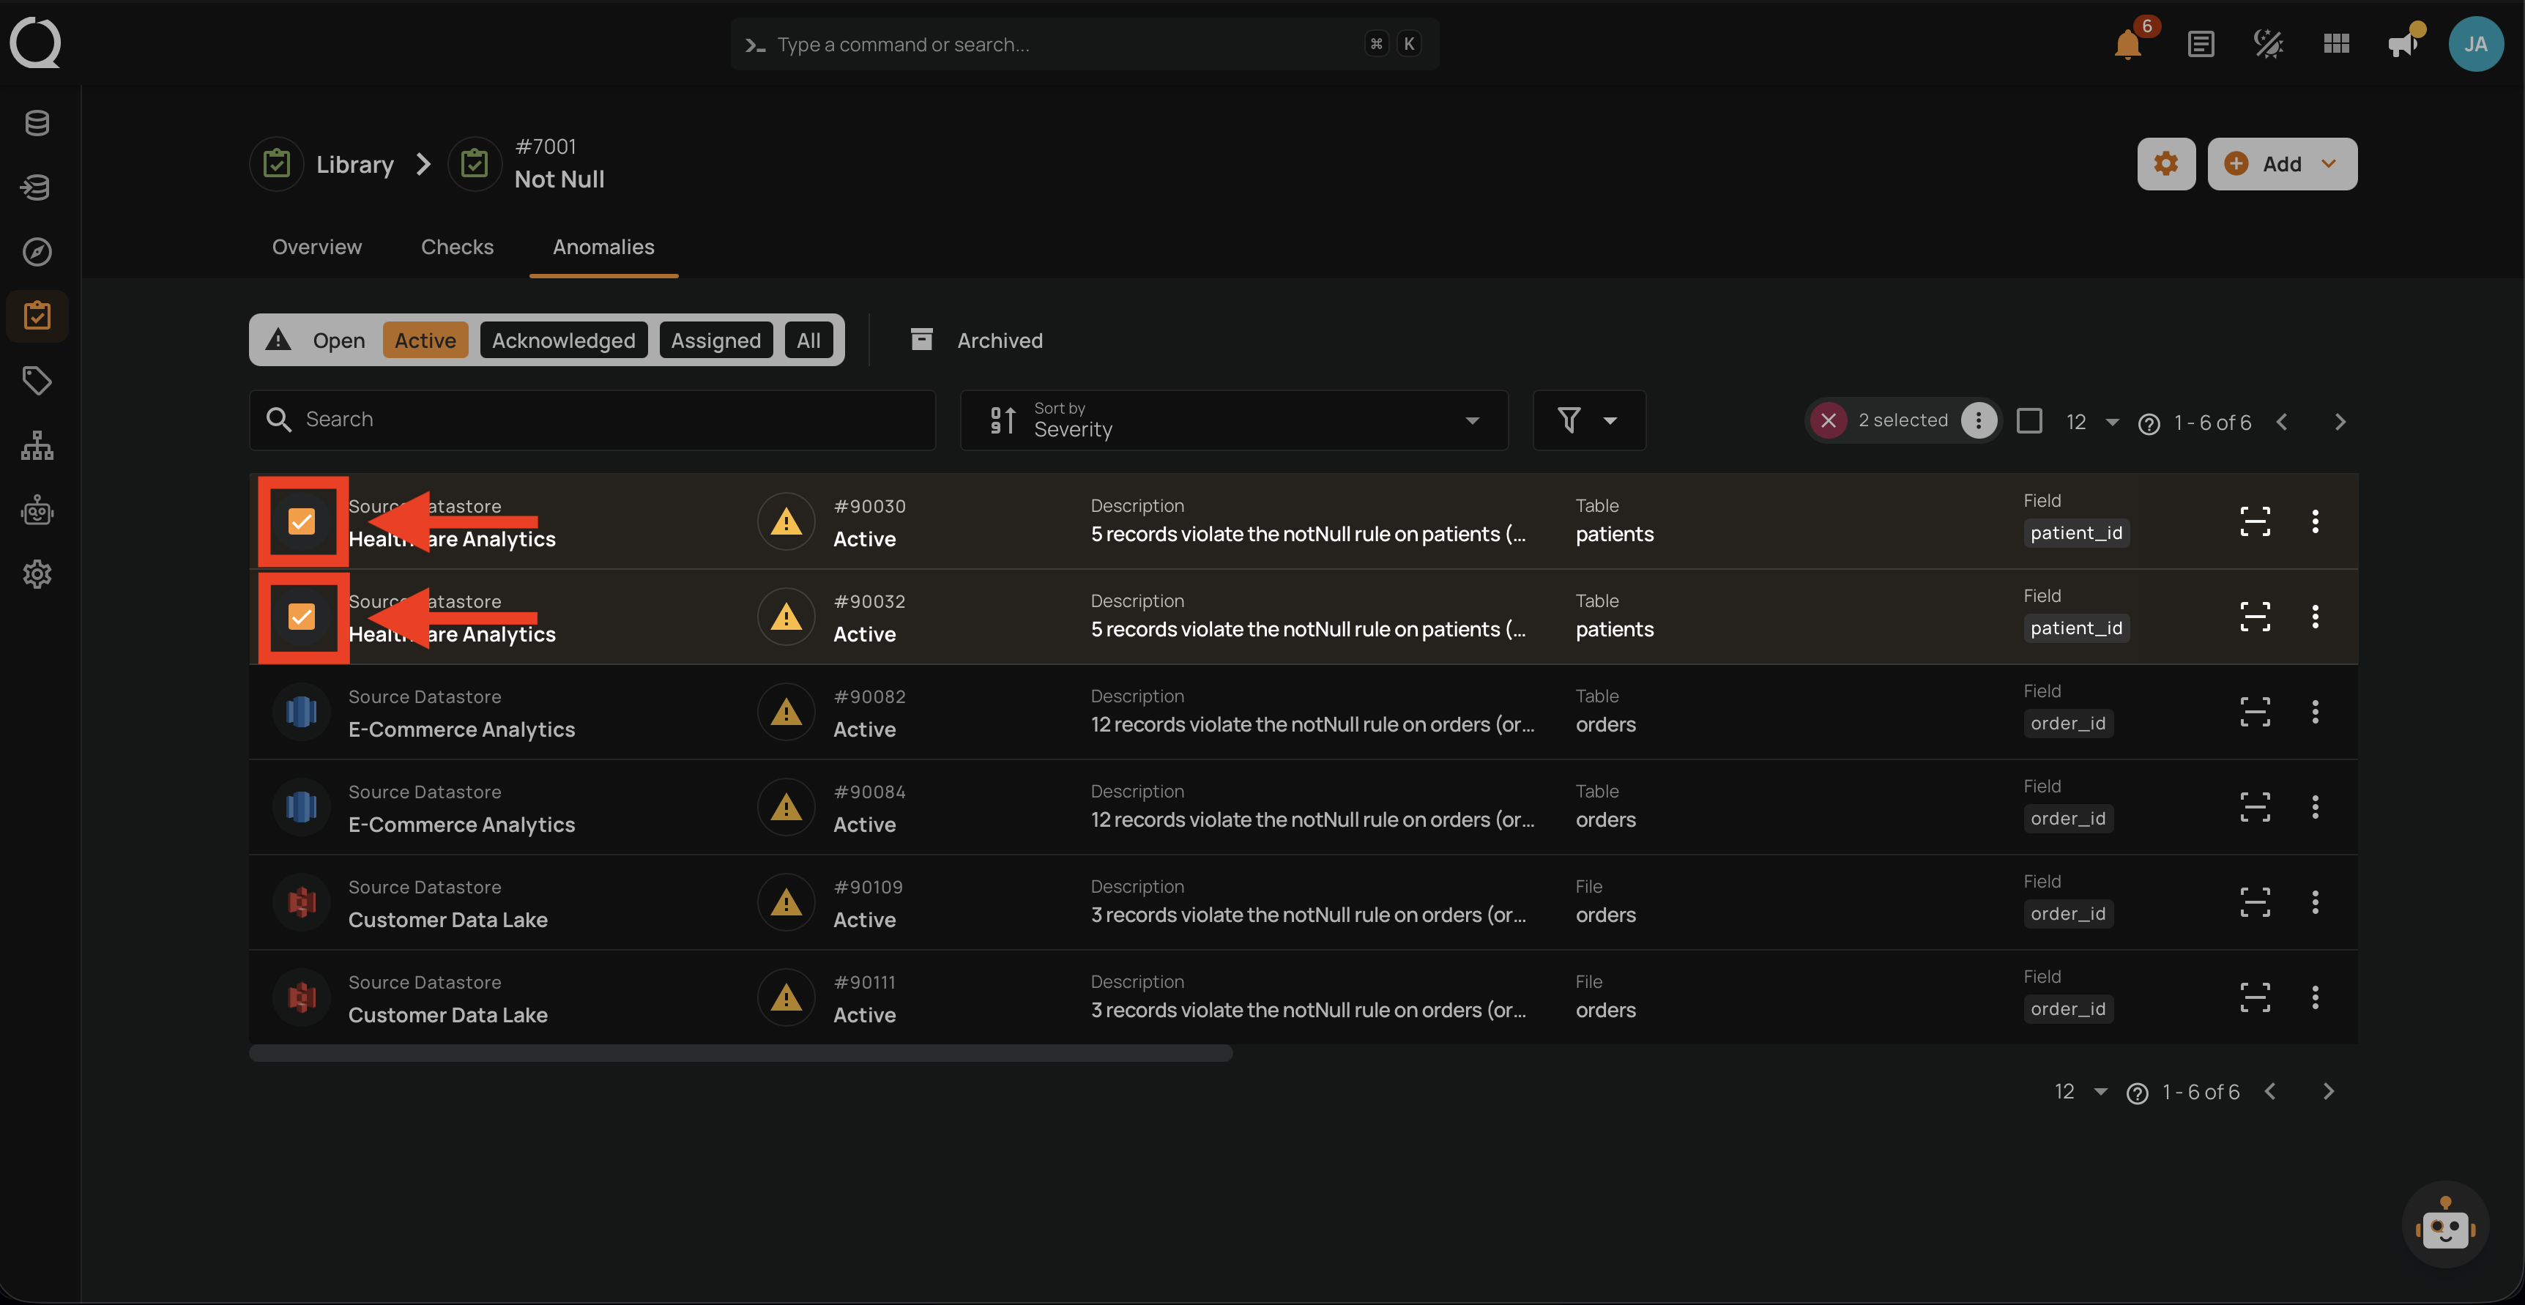Viewport: 2525px width, 1305px height.
Task: Open more options for anomaly #90082
Action: (2314, 712)
